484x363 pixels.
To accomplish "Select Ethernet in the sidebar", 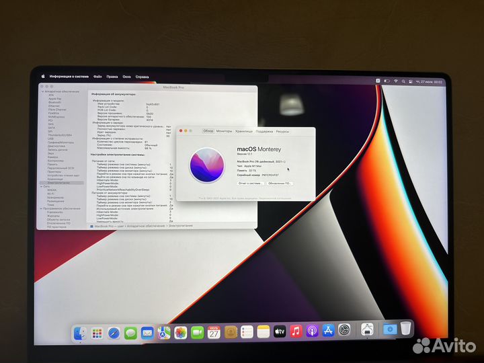I will (54, 106).
